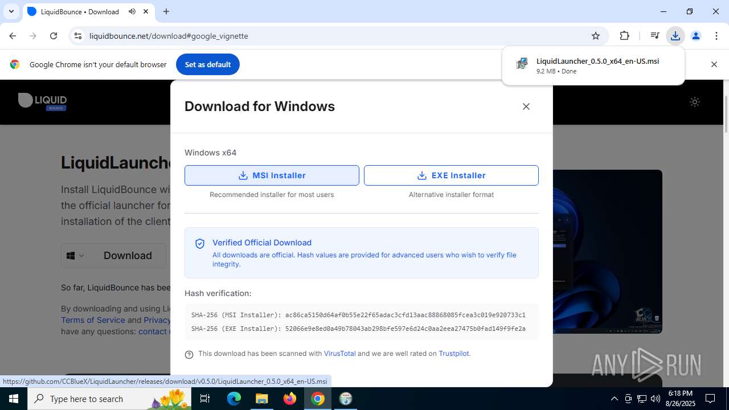View site information icon in address bar
The image size is (729, 410).
pyautogui.click(x=78, y=36)
